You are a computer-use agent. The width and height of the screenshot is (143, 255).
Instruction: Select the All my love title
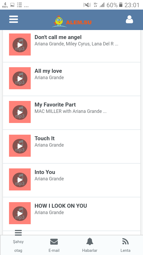point(48,71)
